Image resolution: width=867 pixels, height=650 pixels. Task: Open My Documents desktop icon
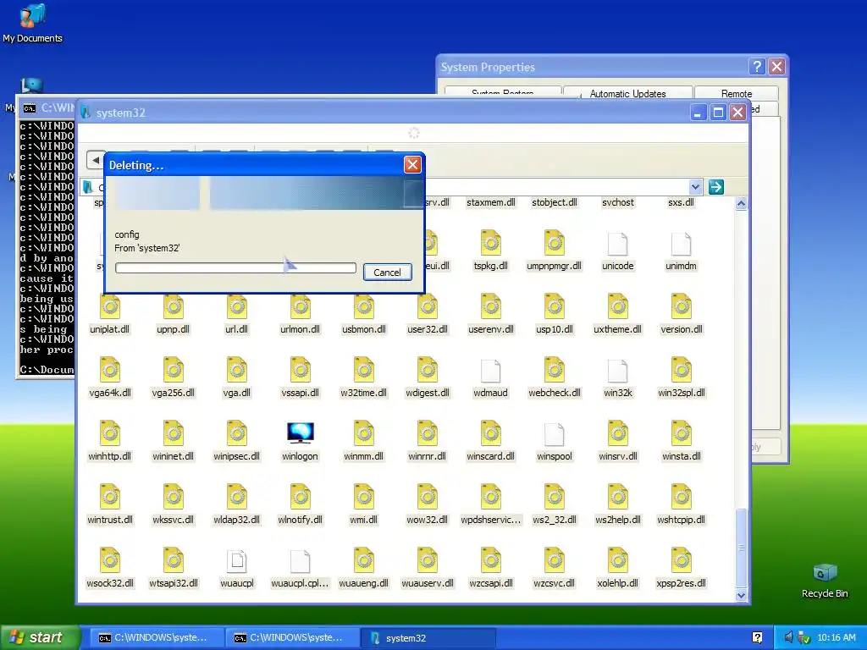click(33, 22)
